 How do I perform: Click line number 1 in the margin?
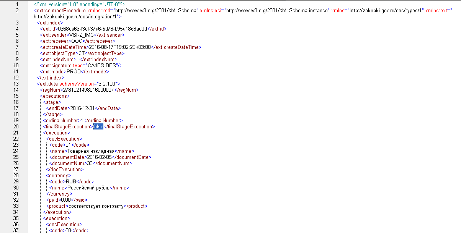pyautogui.click(x=17, y=4)
